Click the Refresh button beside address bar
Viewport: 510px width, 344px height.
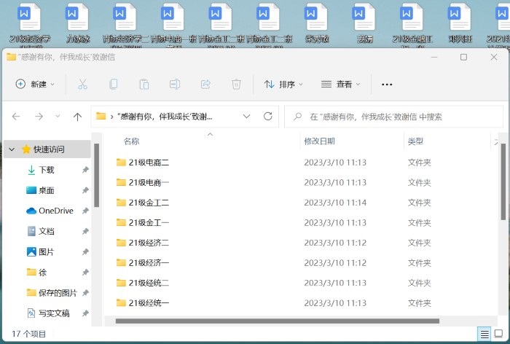267,117
